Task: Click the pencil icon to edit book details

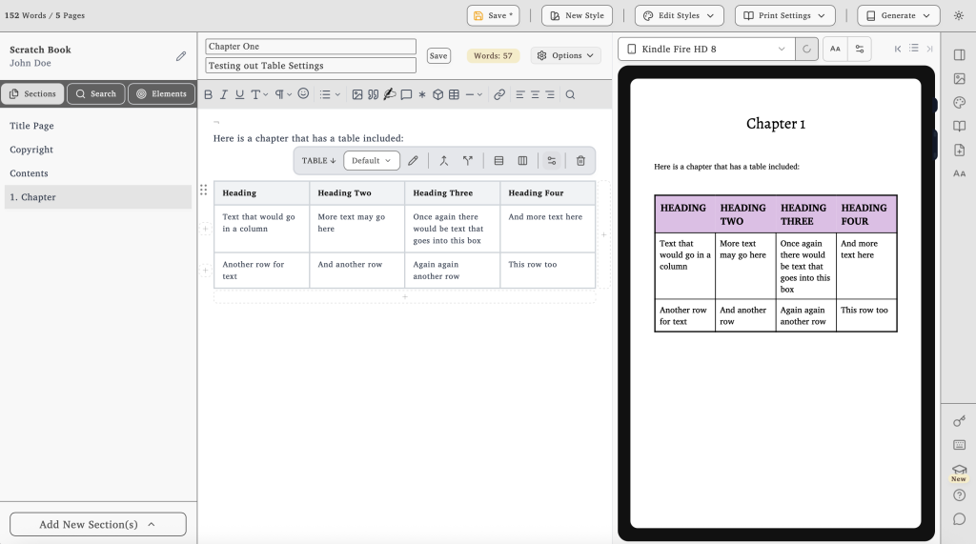Action: pyautogui.click(x=181, y=56)
